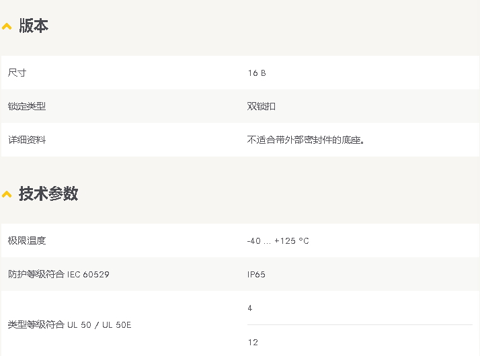Viewport: 480px width, 356px height.
Task: Click the divider line between ratings 4 and 12
Action: [x=360, y=324]
